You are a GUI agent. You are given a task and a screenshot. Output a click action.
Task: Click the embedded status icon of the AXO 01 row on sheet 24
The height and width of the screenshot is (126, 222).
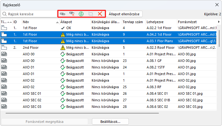pyautogui.click(x=63, y=67)
